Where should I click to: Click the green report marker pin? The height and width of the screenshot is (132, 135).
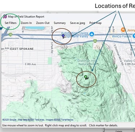86,78
